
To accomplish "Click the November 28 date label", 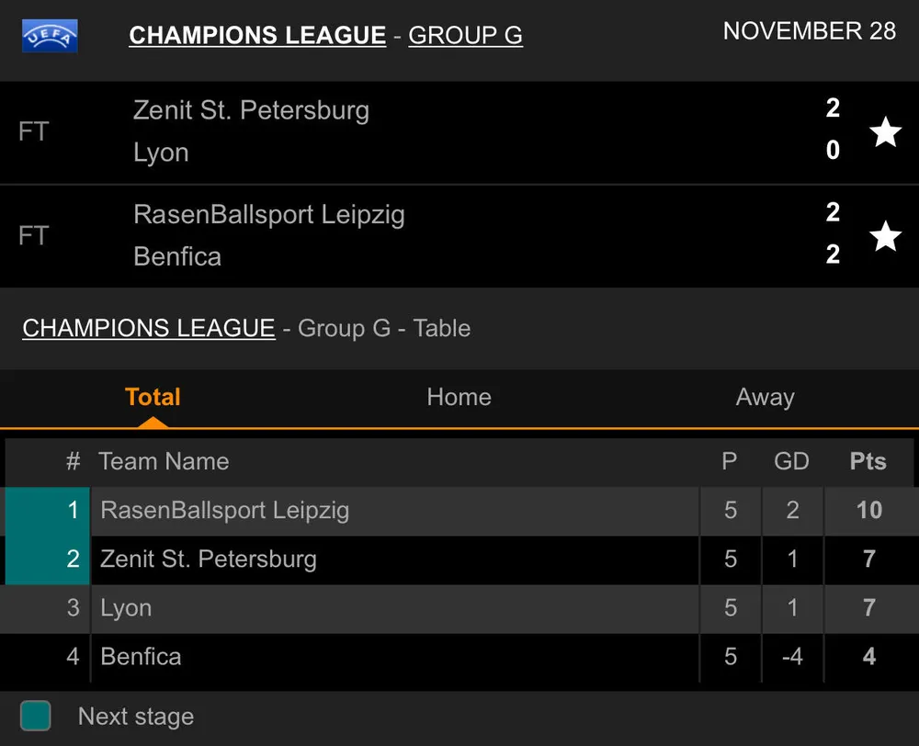I will tap(809, 30).
